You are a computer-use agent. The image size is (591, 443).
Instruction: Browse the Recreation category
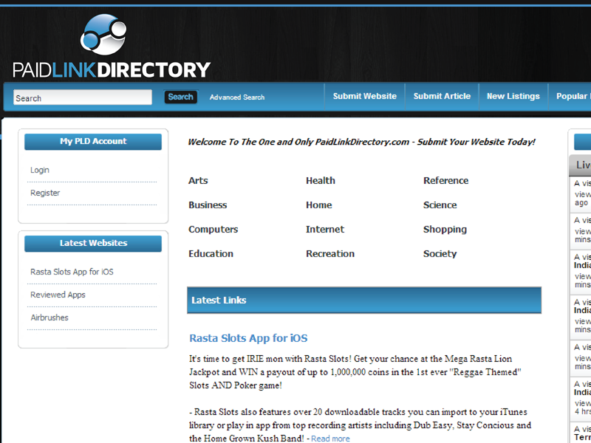tap(330, 253)
